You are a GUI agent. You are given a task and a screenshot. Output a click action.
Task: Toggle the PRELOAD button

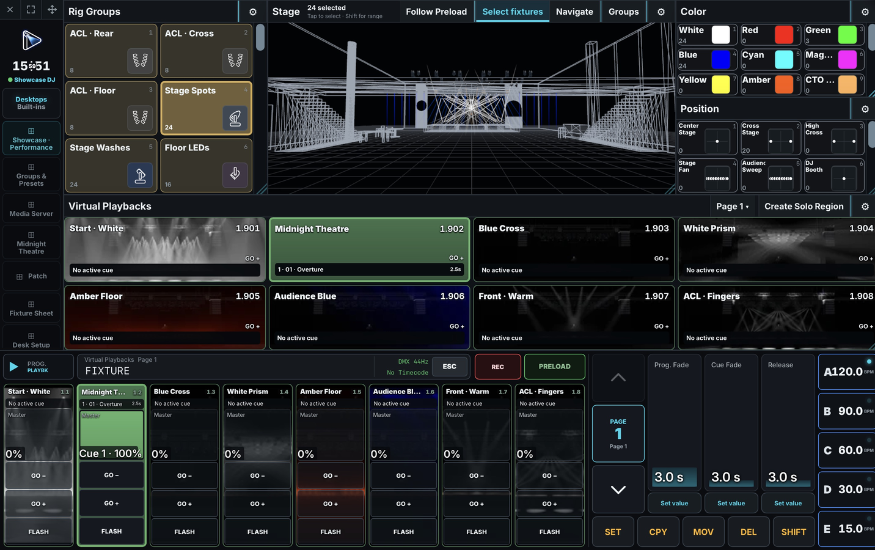555,367
